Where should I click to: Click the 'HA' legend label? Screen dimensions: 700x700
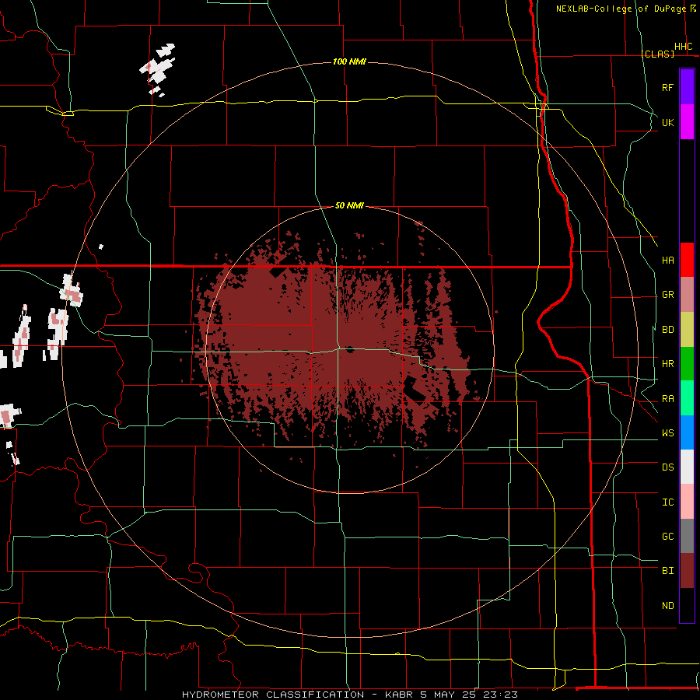pos(667,260)
